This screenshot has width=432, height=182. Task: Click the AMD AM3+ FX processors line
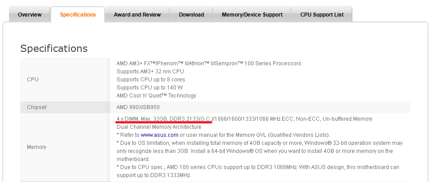point(209,63)
